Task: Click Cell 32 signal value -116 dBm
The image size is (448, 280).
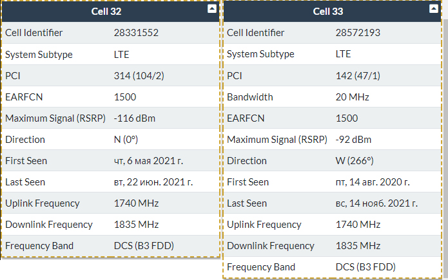Action: point(135,118)
